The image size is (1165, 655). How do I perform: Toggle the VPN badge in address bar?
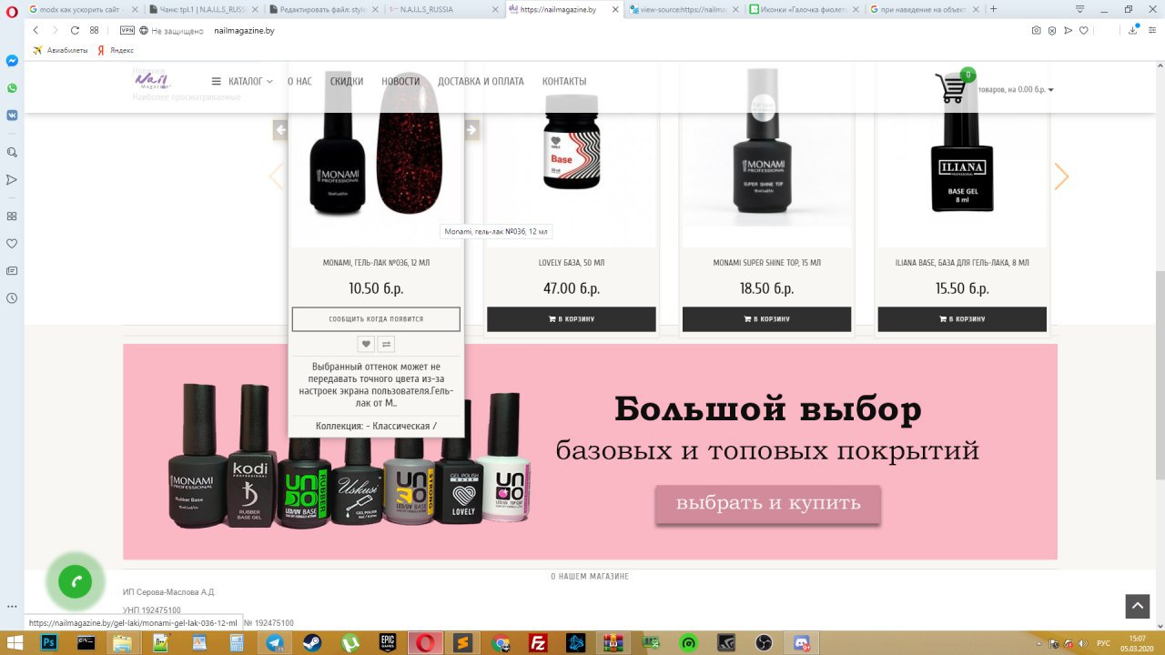click(x=127, y=30)
